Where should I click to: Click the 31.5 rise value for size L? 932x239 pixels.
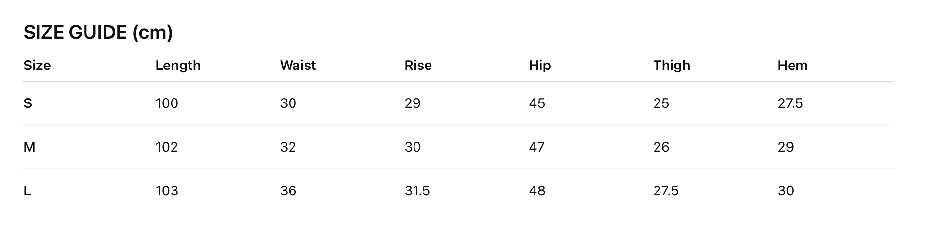tap(417, 190)
